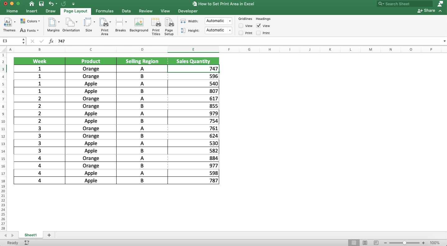Select the cell containing 979
The height and width of the screenshot is (246, 447).
(193, 114)
